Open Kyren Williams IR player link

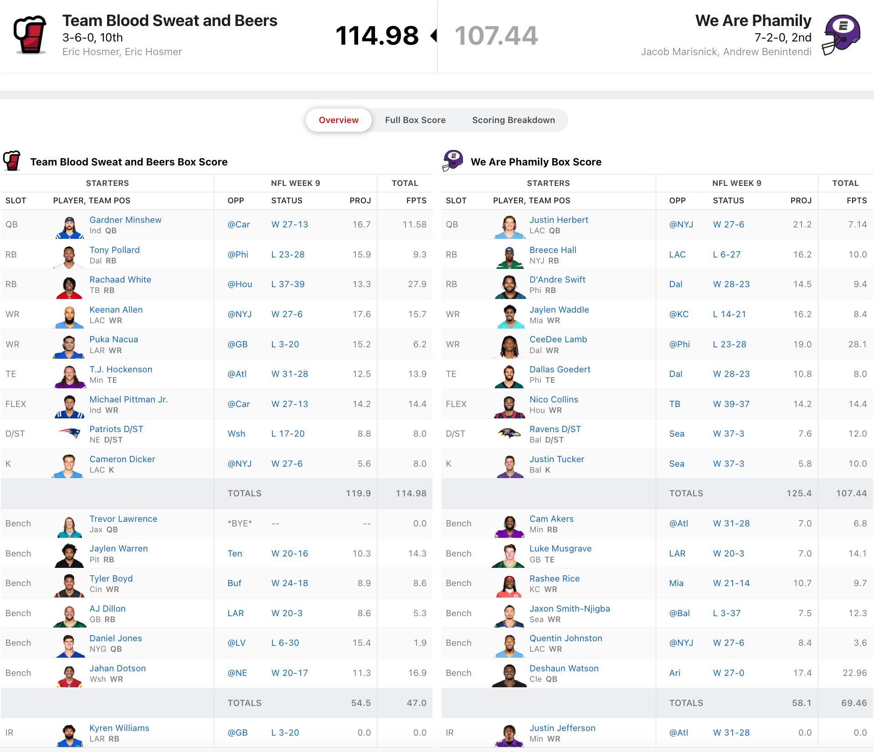[119, 728]
